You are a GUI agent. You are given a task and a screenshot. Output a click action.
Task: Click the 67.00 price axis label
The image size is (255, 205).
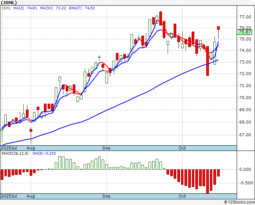[245, 135]
